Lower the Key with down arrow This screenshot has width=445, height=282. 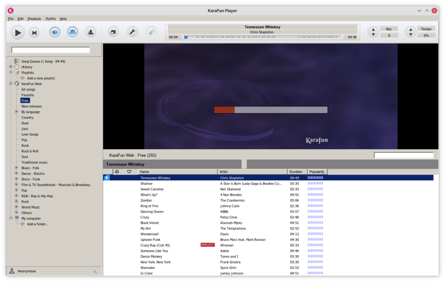373,35
